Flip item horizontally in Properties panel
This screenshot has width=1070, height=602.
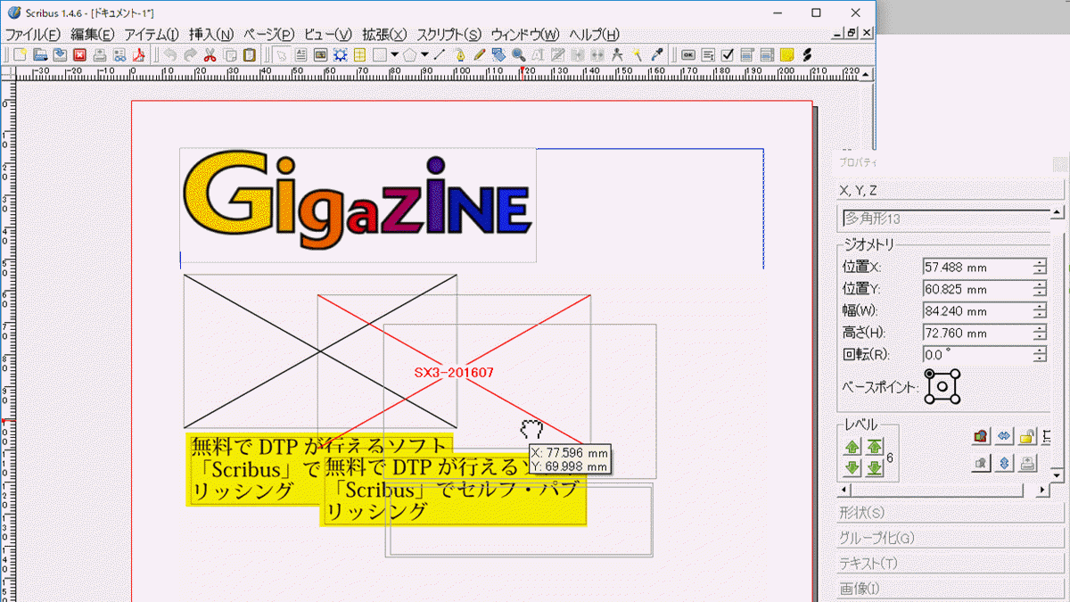click(1004, 436)
